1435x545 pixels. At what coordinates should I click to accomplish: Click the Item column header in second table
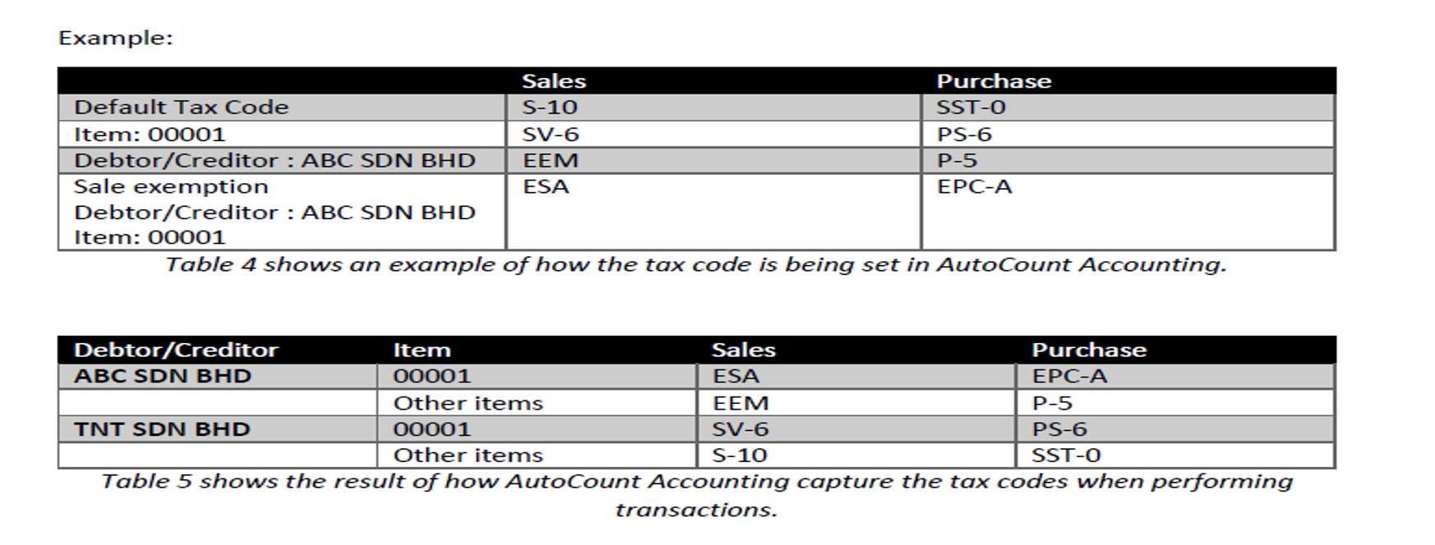tap(422, 350)
